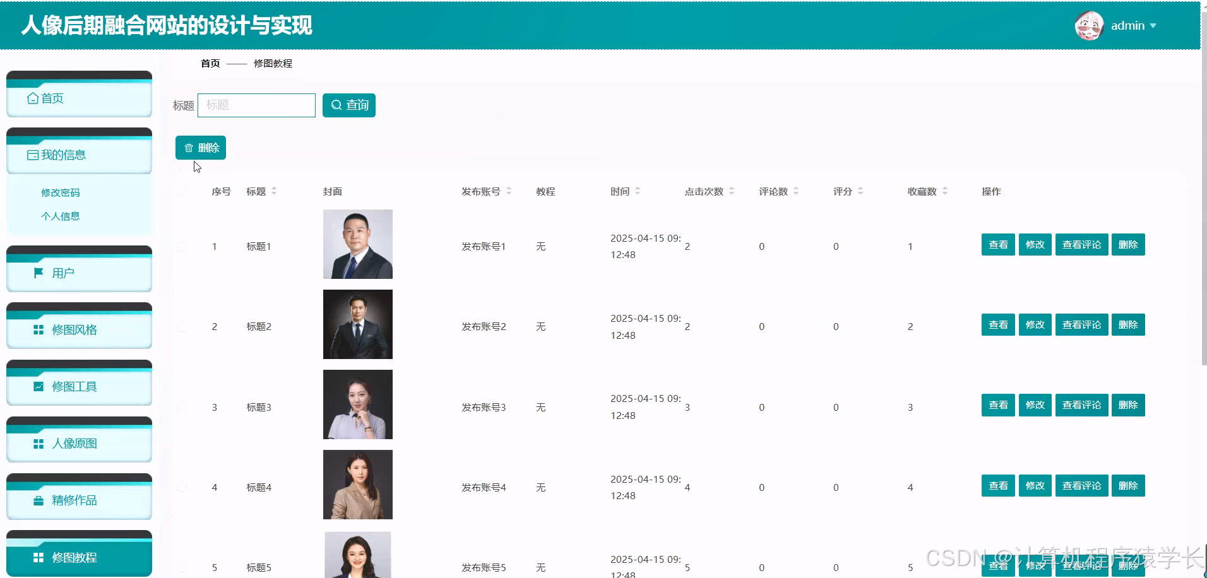The width and height of the screenshot is (1207, 578).
Task: Select the 首页 home icon in sidebar
Action: click(32, 98)
